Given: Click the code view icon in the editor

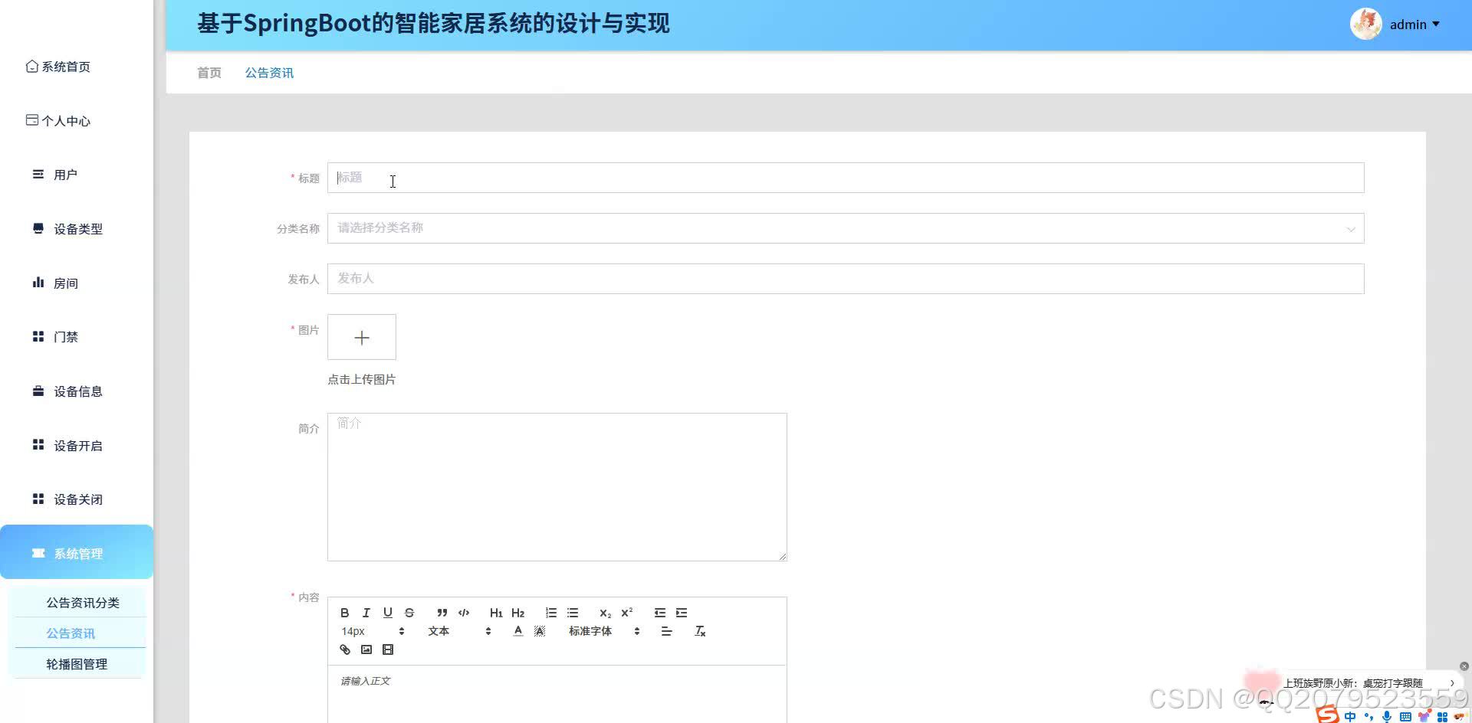Looking at the screenshot, I should coord(464,613).
